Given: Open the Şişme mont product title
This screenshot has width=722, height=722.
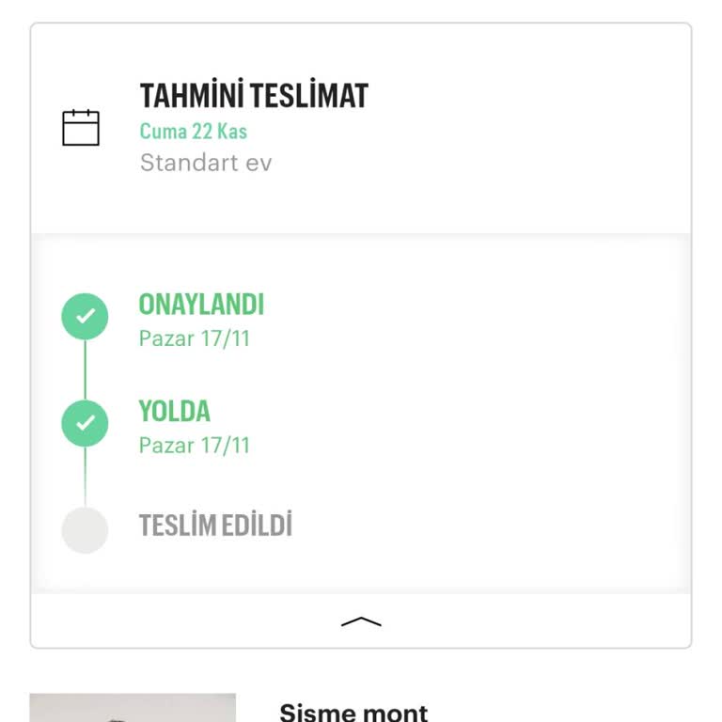Looking at the screenshot, I should coord(353,712).
